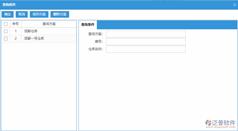The height and width of the screenshot is (131, 238).
Task: Toggle the select-all checkbox in the table header
Action: coord(6,24)
